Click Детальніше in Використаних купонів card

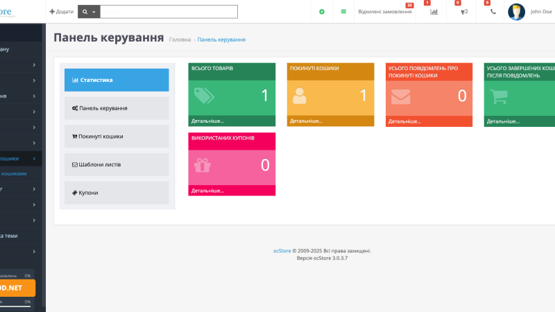coord(207,191)
